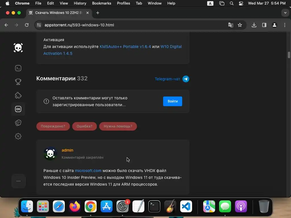Open the Window menu
Image resolution: width=291 pixels, height=218 pixels.
155,3
